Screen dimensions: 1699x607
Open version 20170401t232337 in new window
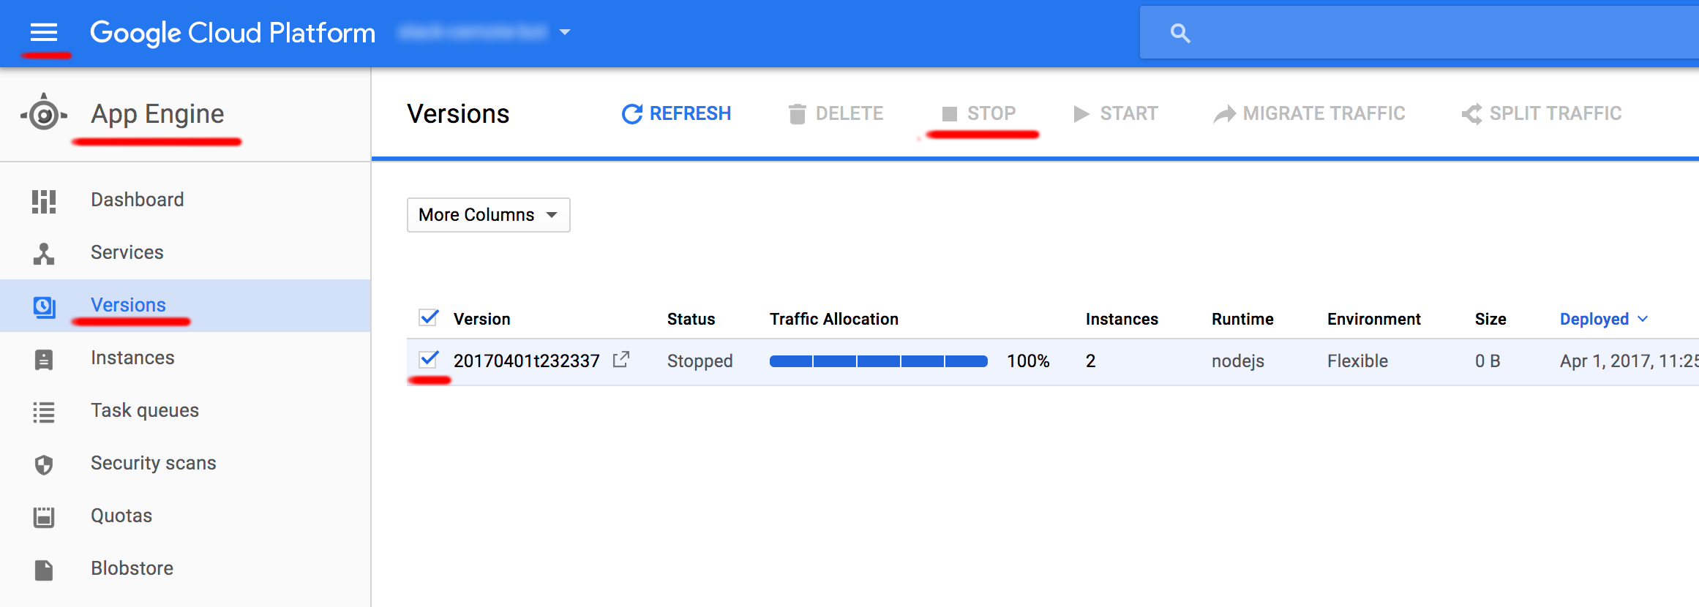point(621,360)
